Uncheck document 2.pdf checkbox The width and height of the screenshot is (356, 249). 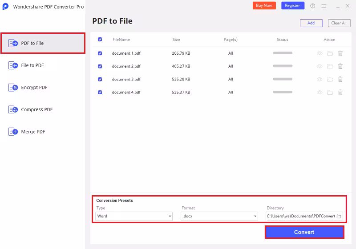[100, 66]
